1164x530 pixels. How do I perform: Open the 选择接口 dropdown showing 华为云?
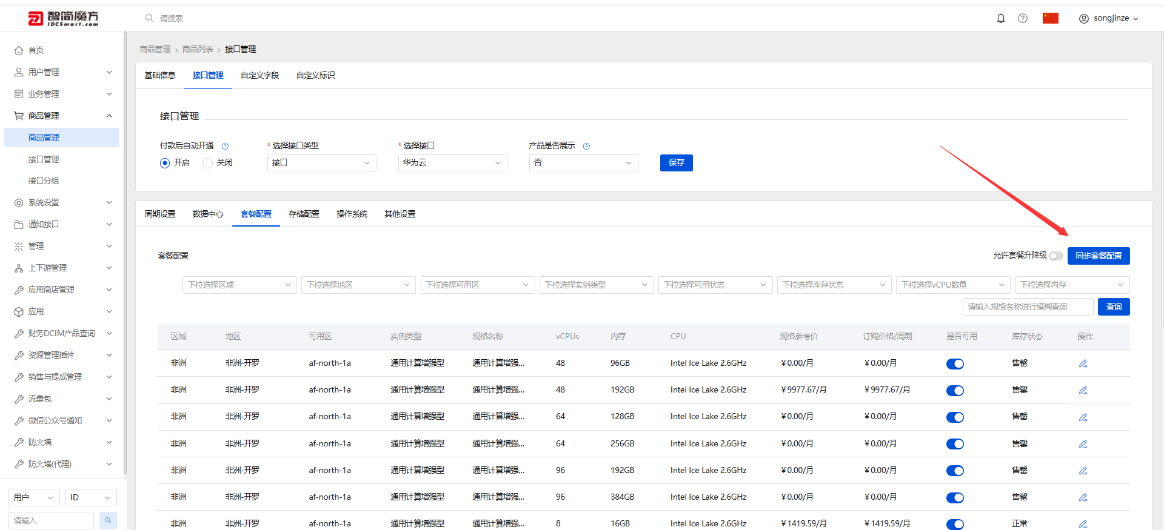coord(452,163)
